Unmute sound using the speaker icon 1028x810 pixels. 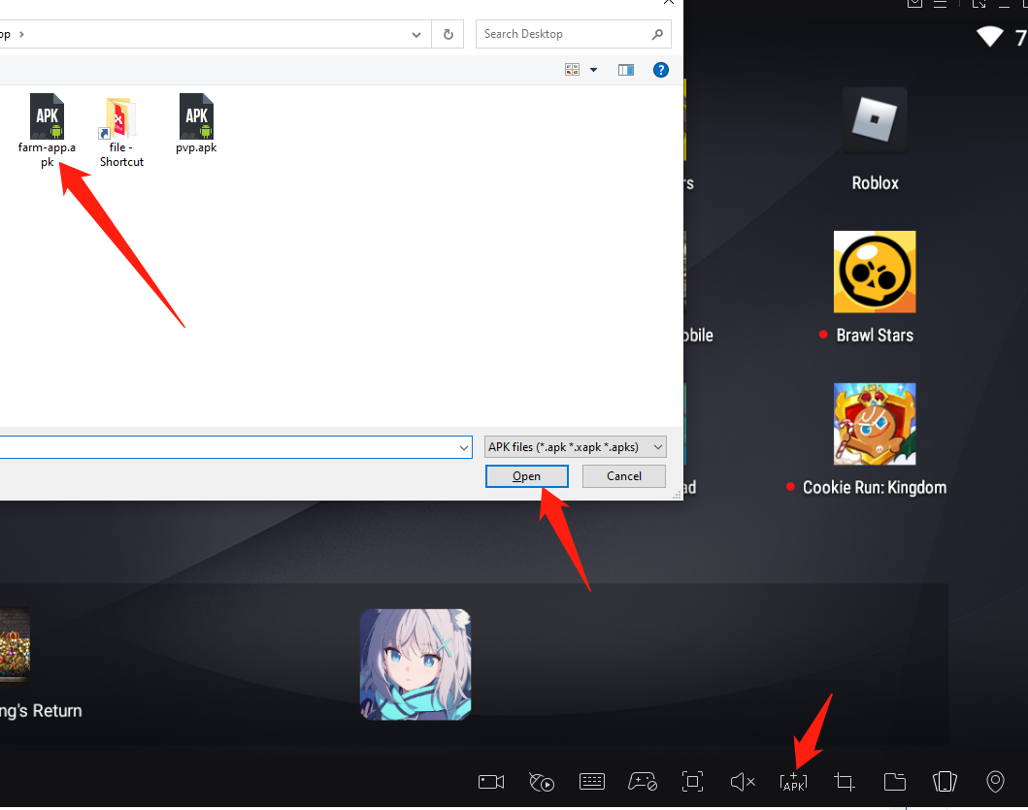point(743,782)
